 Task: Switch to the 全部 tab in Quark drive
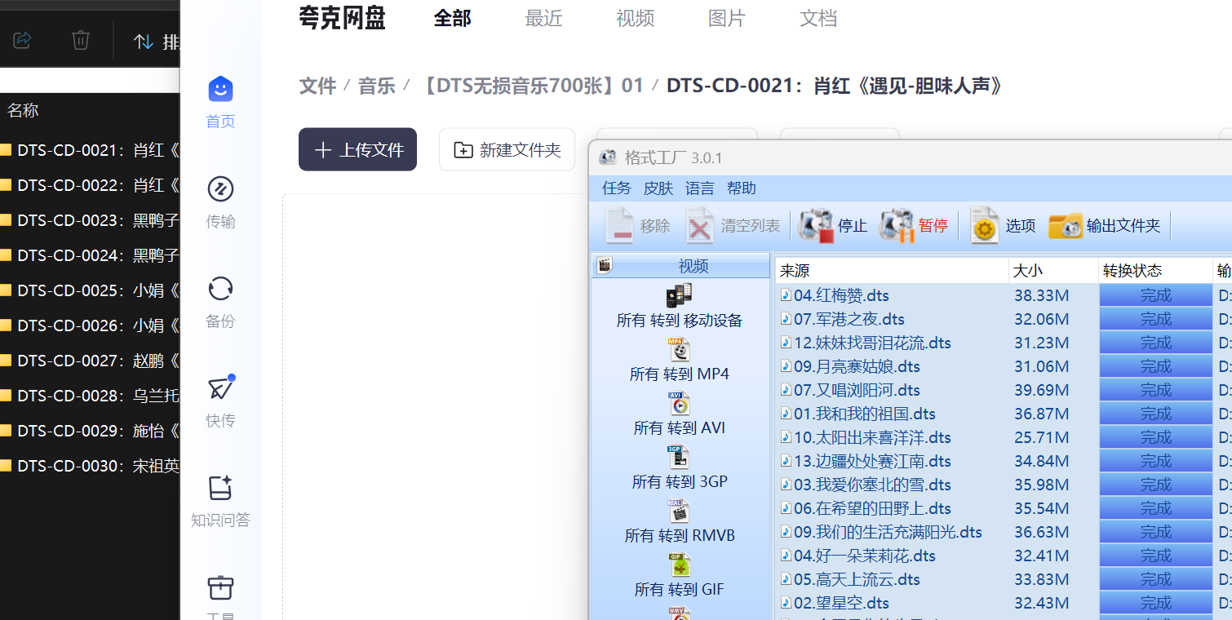click(452, 18)
